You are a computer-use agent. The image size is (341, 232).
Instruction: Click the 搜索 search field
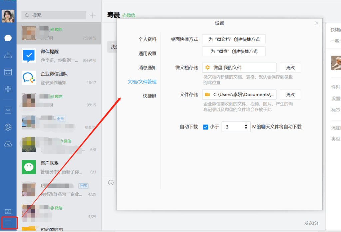click(x=54, y=15)
